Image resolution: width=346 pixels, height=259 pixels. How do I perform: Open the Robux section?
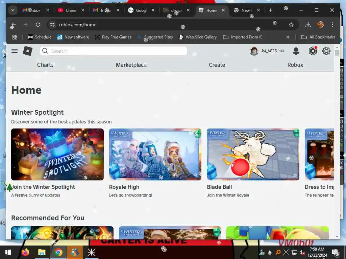[x=295, y=65]
